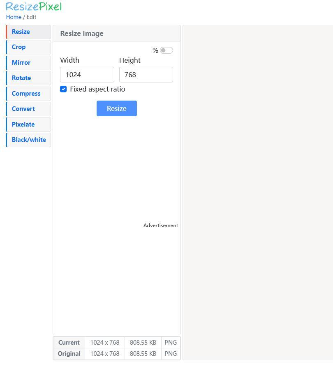Click the Resize Image panel header
Screen dimensions: 333x383
[117, 33]
